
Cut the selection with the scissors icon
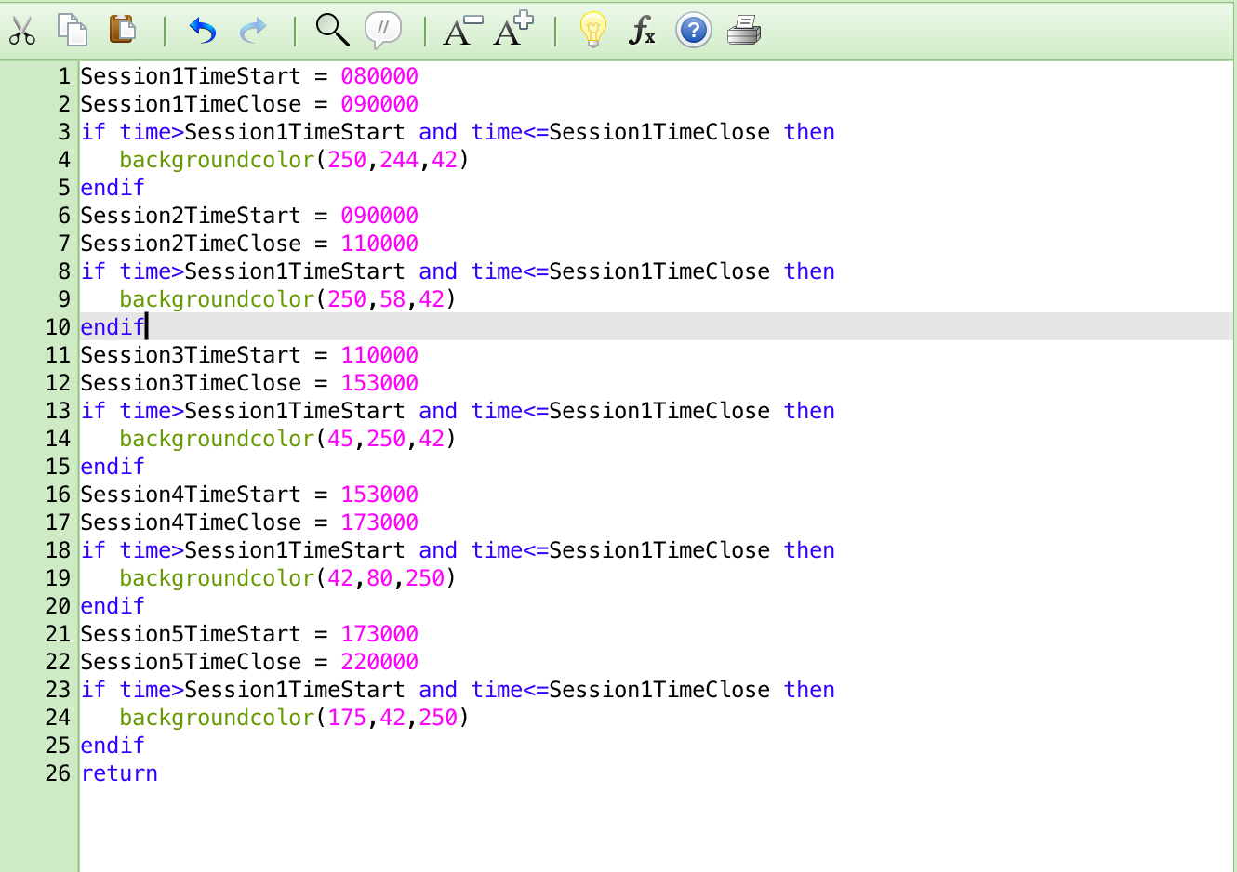[22, 31]
